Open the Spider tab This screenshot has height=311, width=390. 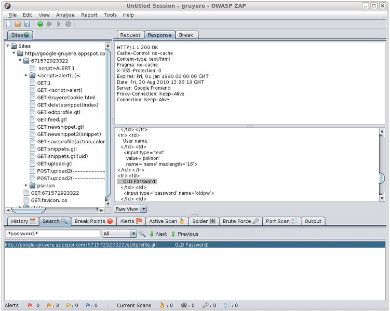[205, 221]
